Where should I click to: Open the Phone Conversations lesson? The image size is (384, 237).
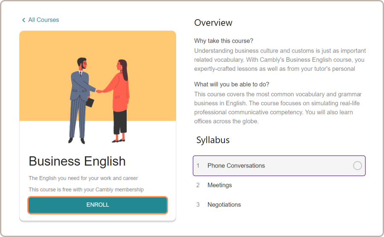[x=236, y=166]
